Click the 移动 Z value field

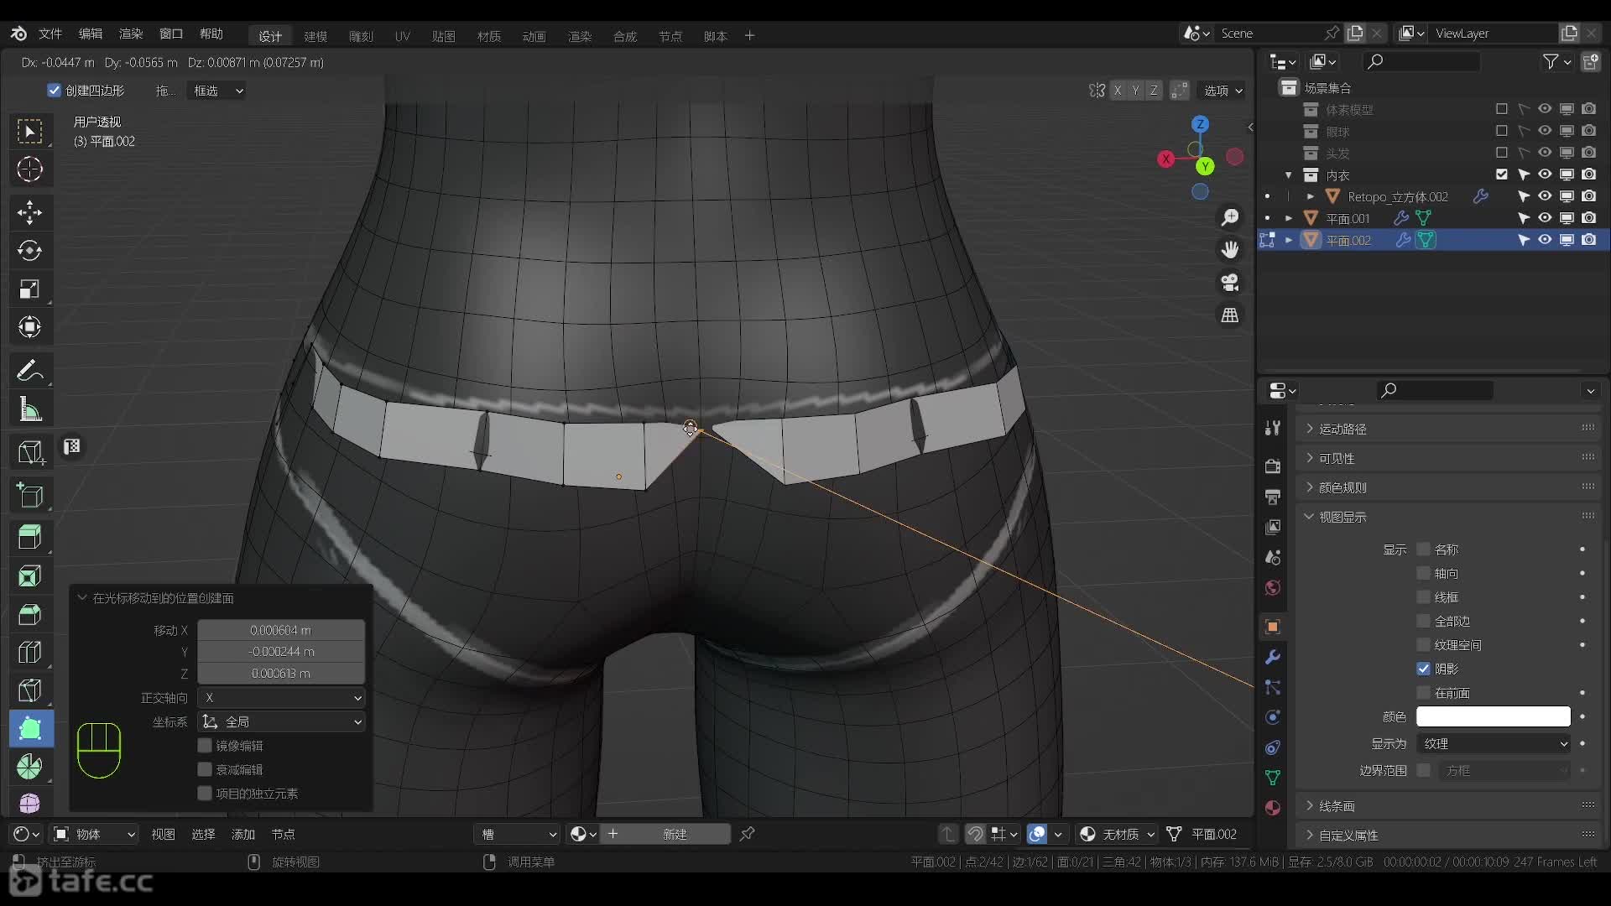[x=281, y=674]
